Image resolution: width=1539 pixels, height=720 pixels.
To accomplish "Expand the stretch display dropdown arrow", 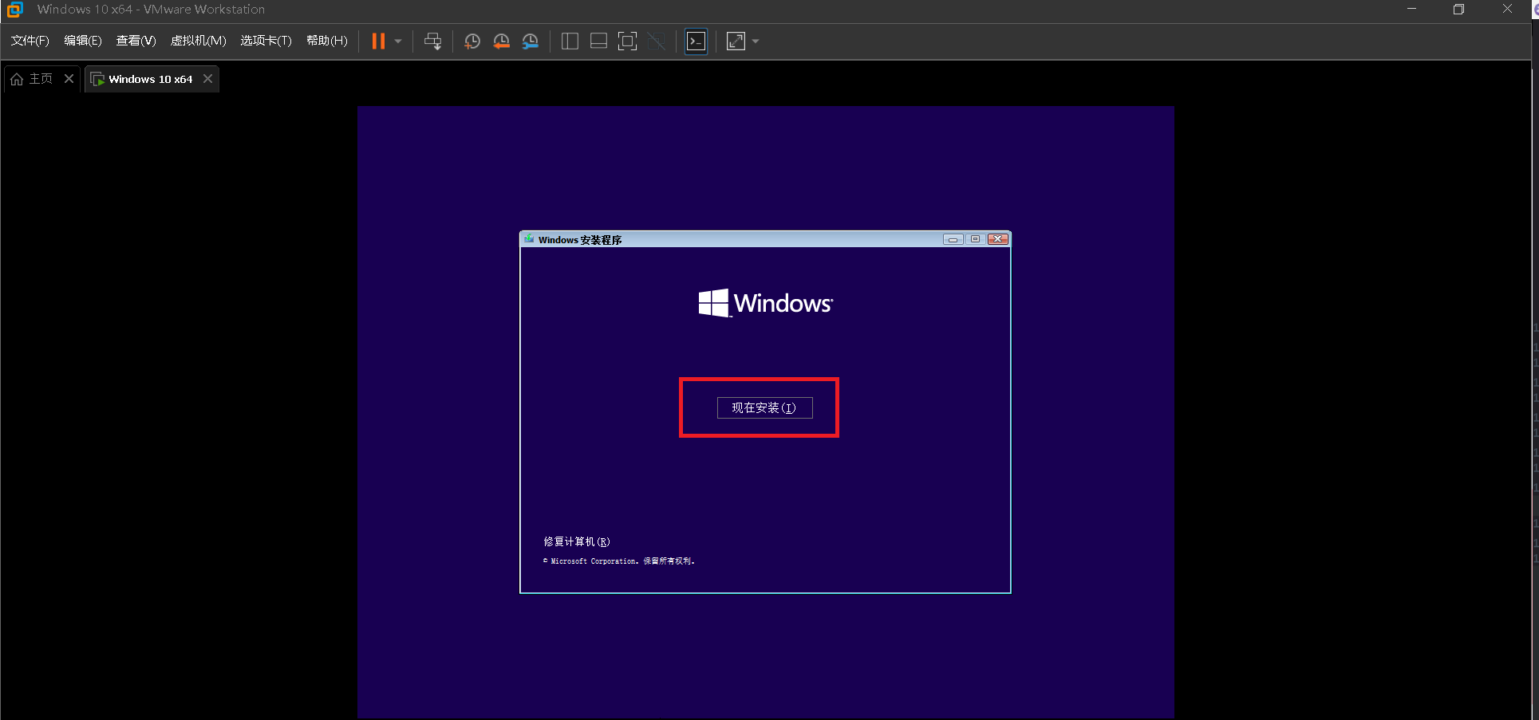I will pos(756,41).
